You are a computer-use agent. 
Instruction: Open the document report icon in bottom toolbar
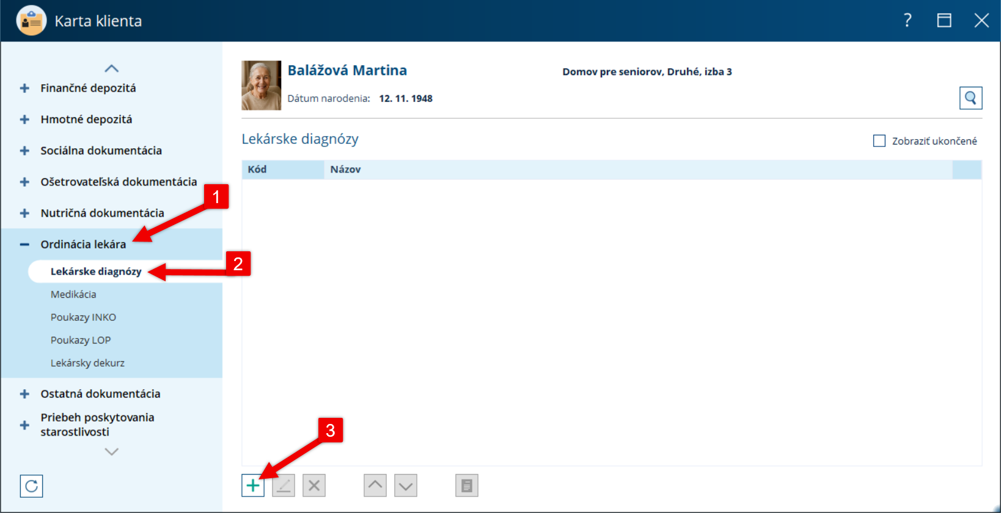pos(467,486)
